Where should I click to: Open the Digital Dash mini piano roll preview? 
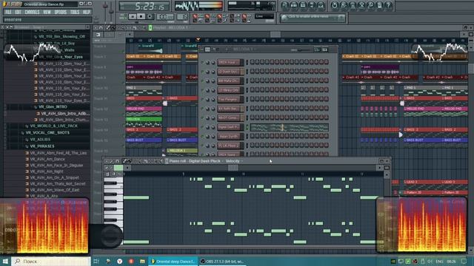click(290, 127)
